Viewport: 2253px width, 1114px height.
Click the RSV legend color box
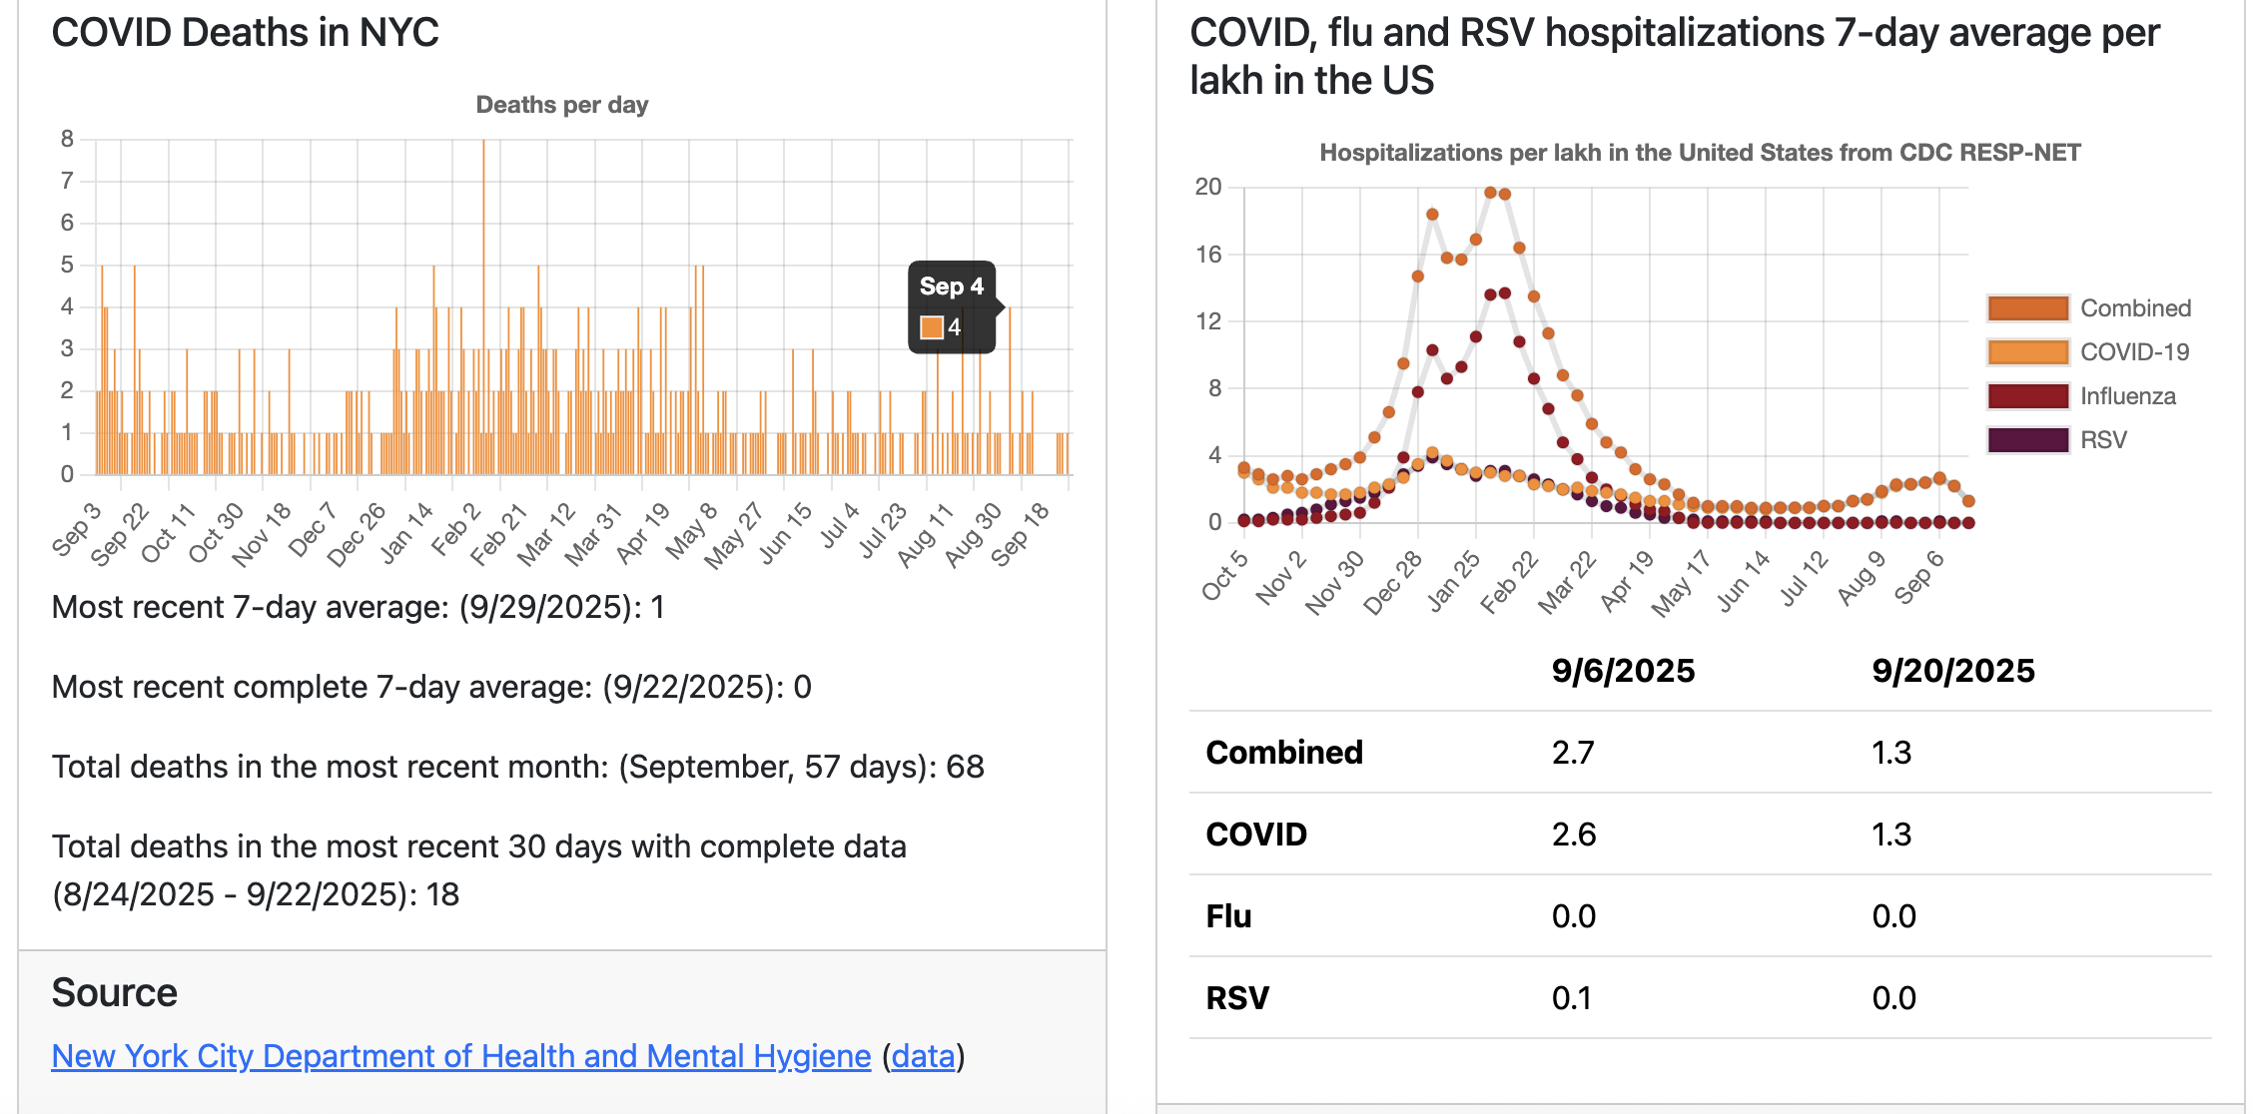tap(2027, 440)
